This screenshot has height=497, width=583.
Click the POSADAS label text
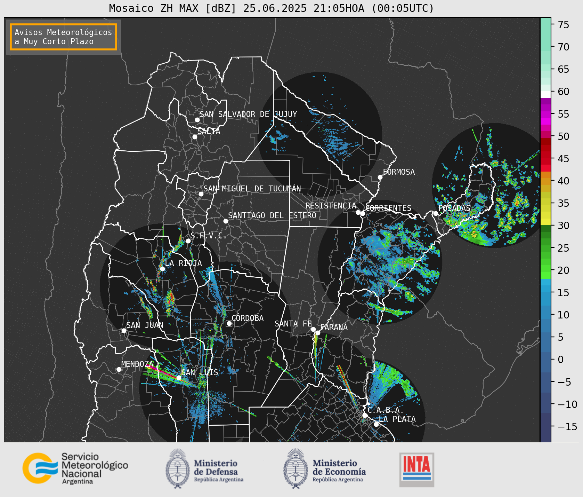coord(454,208)
